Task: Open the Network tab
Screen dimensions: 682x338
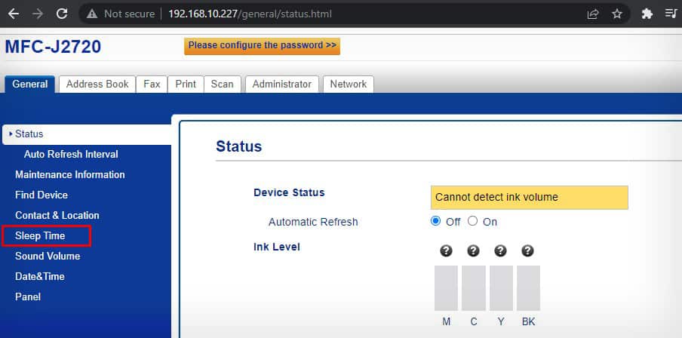Action: click(x=349, y=84)
